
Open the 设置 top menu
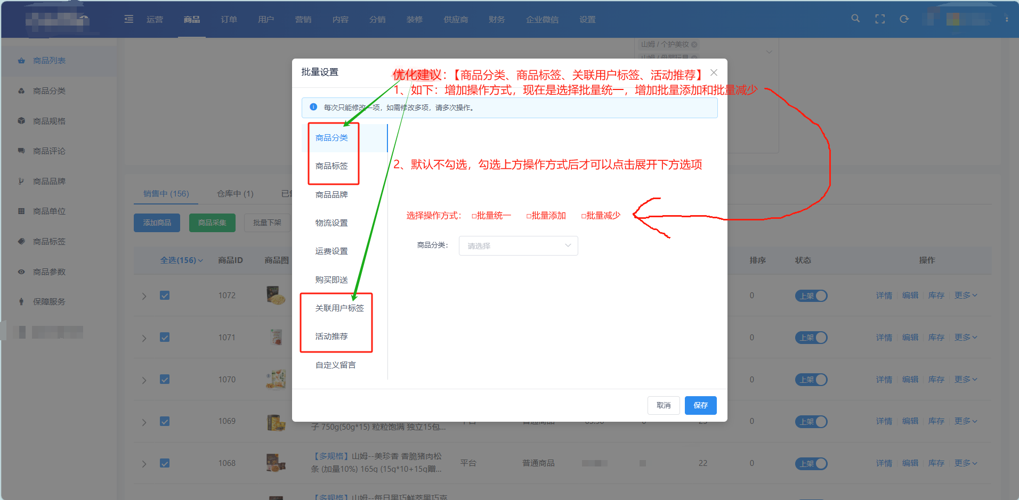(x=587, y=19)
